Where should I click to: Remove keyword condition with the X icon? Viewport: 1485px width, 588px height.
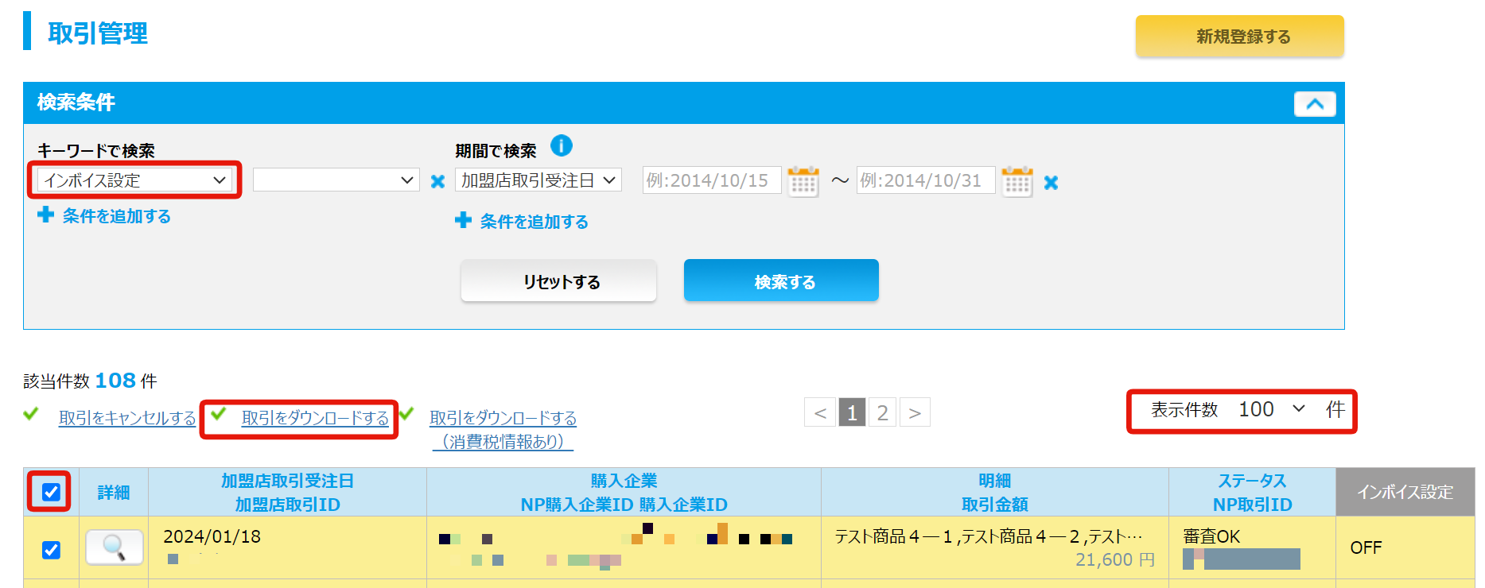[437, 181]
